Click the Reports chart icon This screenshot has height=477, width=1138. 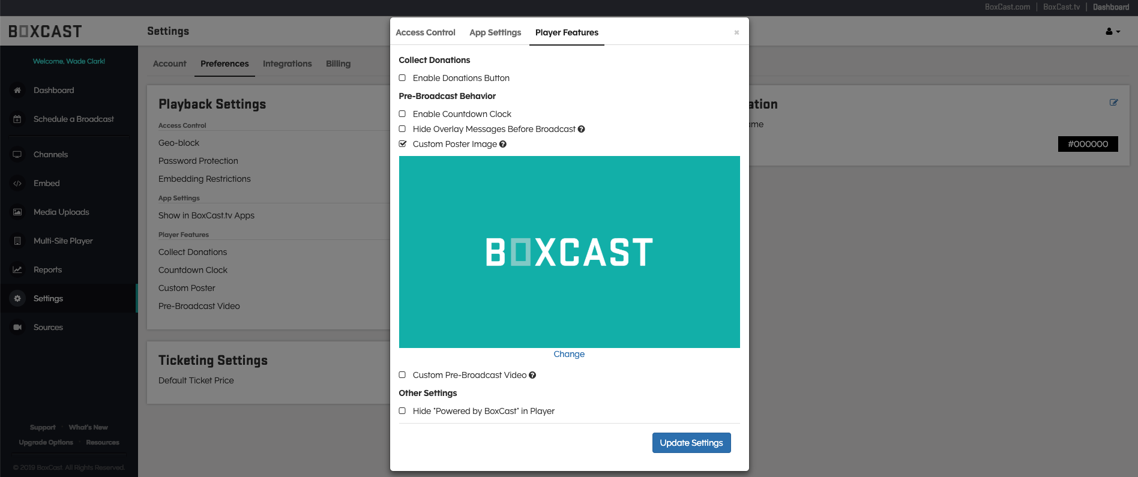point(17,270)
